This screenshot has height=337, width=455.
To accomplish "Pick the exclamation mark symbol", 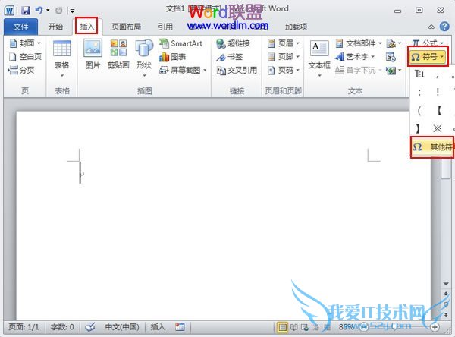I will [x=438, y=92].
